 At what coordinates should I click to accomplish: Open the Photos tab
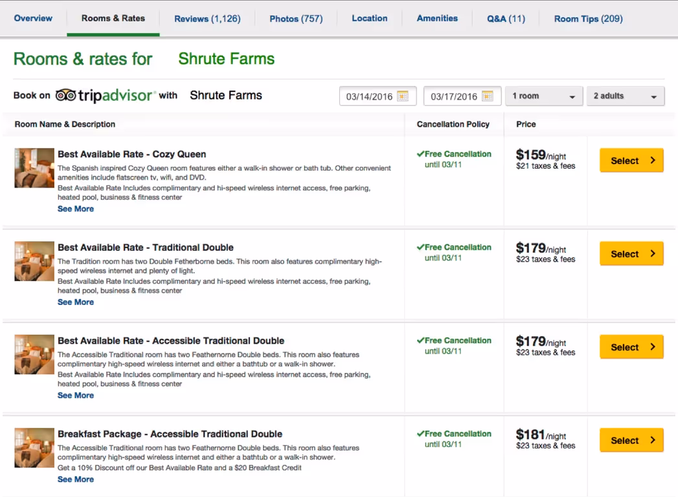[296, 19]
